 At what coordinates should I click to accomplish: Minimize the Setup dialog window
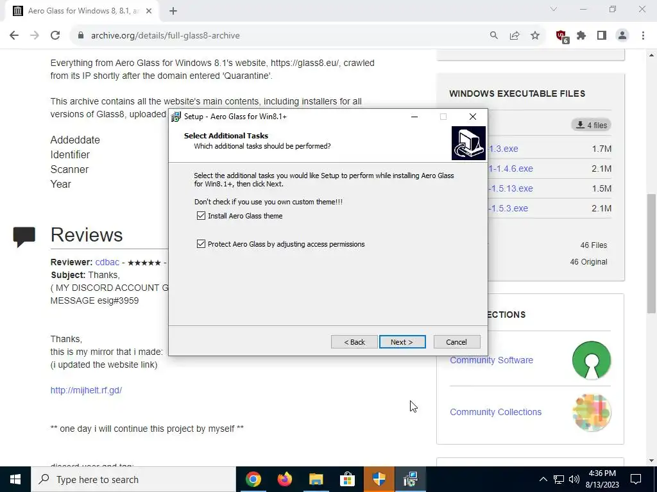coord(414,117)
